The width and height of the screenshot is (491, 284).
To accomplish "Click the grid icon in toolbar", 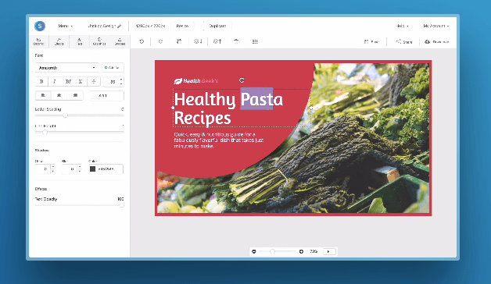I will click(255, 41).
